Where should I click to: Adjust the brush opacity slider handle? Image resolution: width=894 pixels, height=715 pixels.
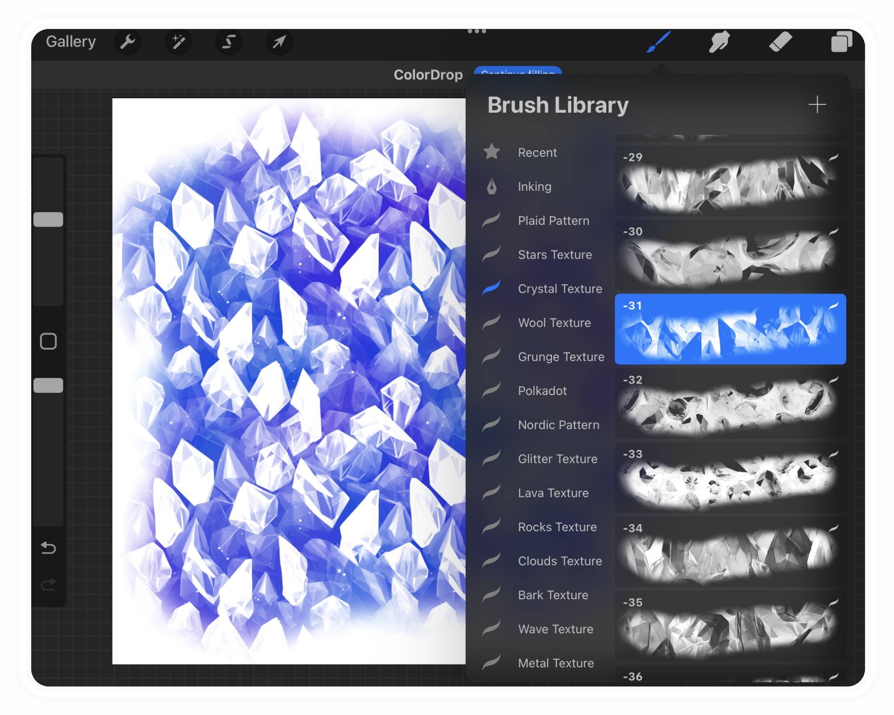pyautogui.click(x=48, y=385)
